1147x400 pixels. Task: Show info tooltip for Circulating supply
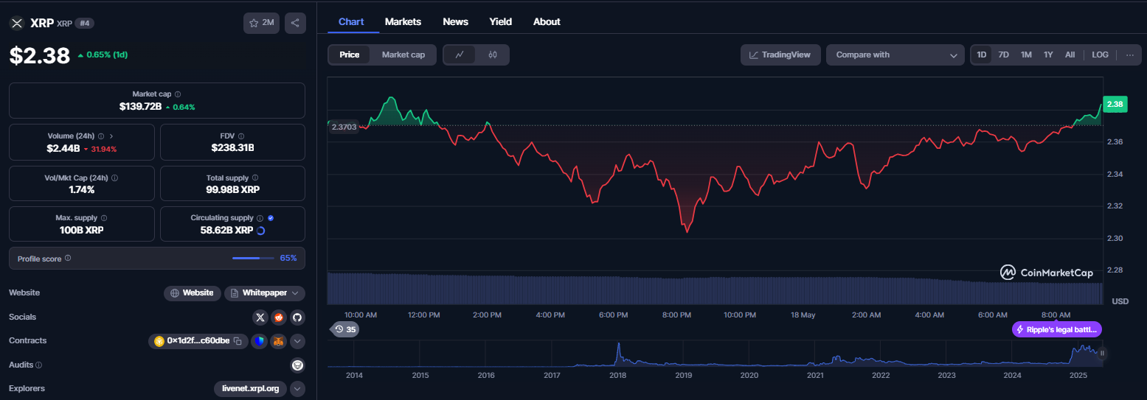[260, 218]
